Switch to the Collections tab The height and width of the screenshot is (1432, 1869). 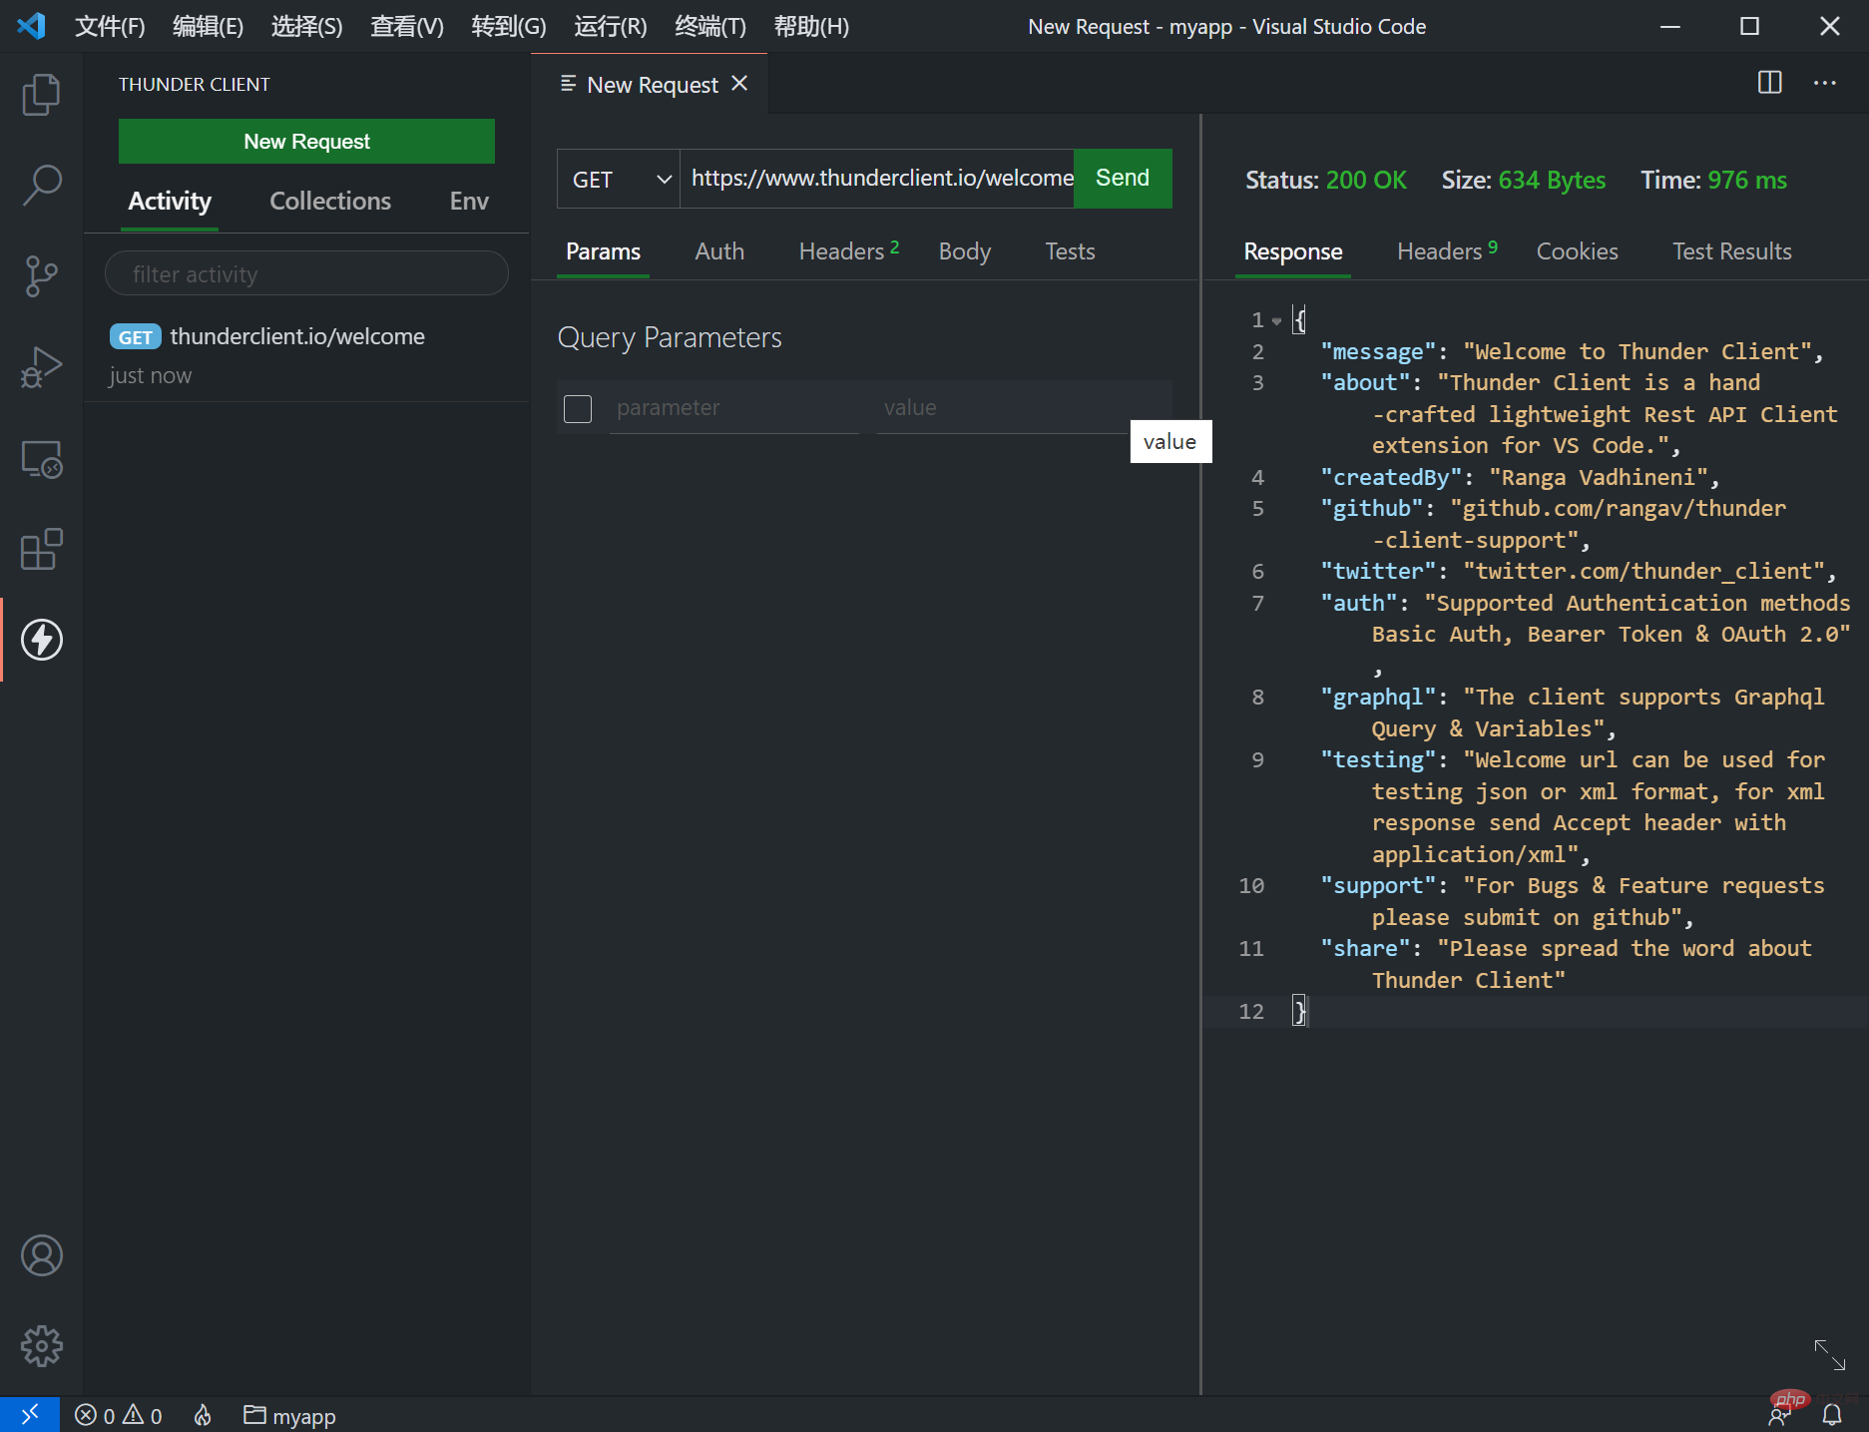(x=330, y=202)
